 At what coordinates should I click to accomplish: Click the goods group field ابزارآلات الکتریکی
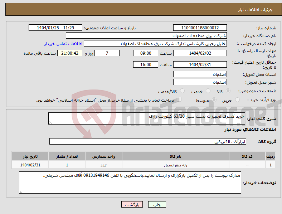click(x=148, y=141)
